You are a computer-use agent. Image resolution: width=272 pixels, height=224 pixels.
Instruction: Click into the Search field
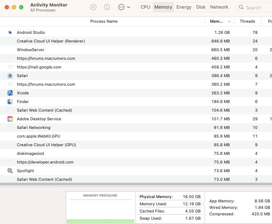(254, 8)
